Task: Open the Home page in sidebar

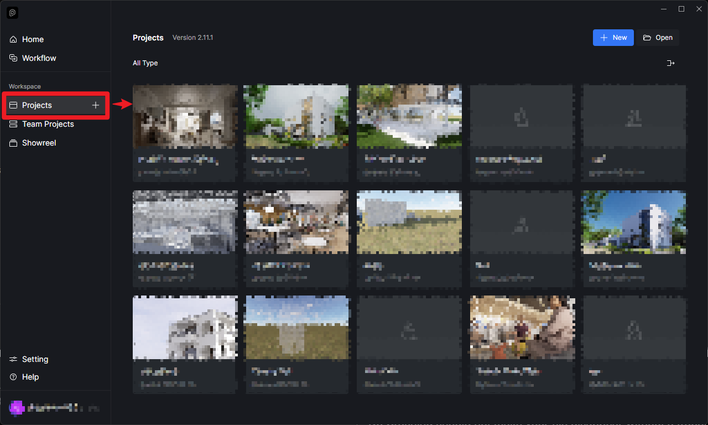Action: (33, 39)
